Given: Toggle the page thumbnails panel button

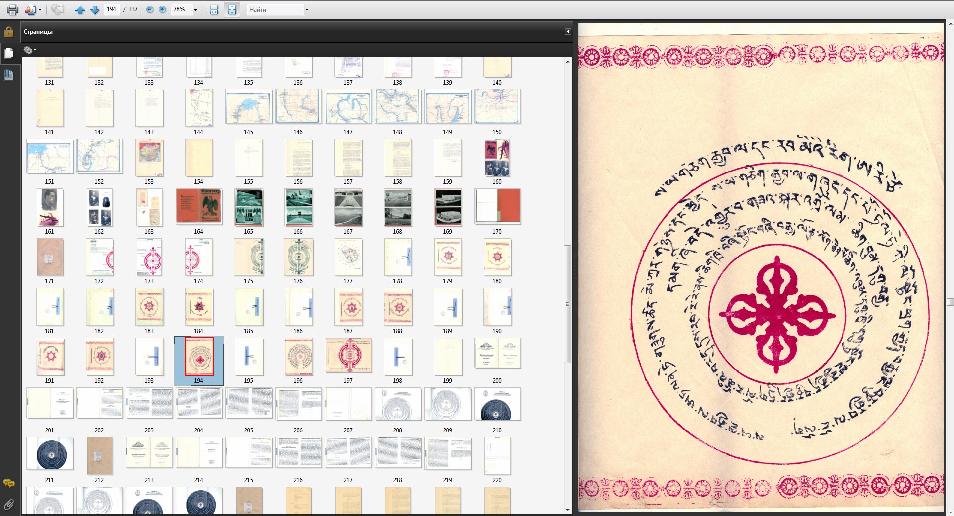Looking at the screenshot, I should 8,53.
